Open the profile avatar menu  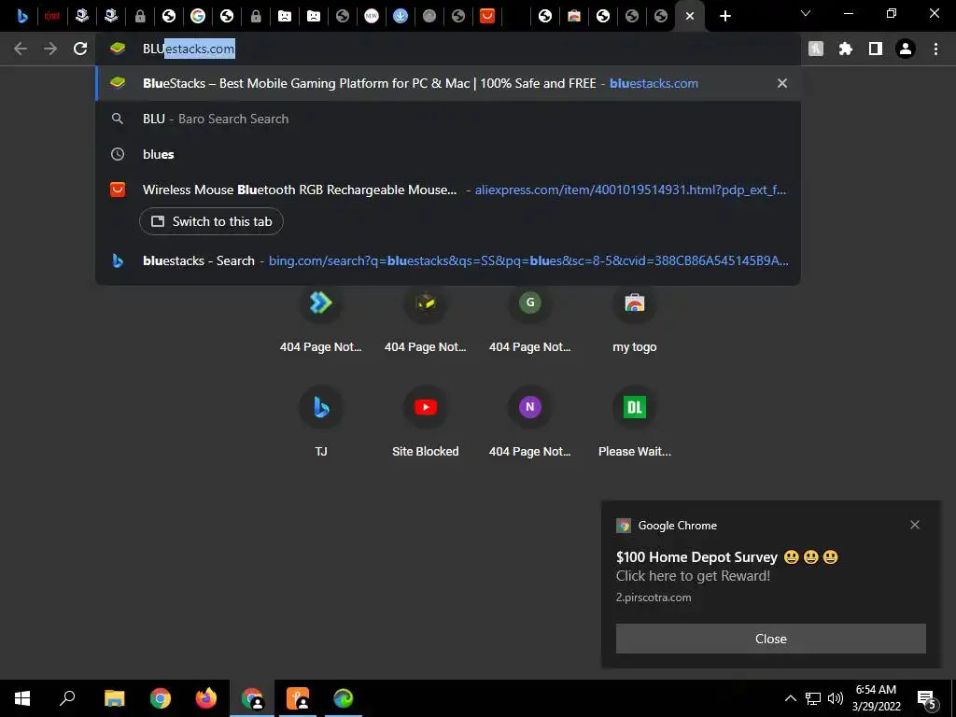[x=906, y=49]
